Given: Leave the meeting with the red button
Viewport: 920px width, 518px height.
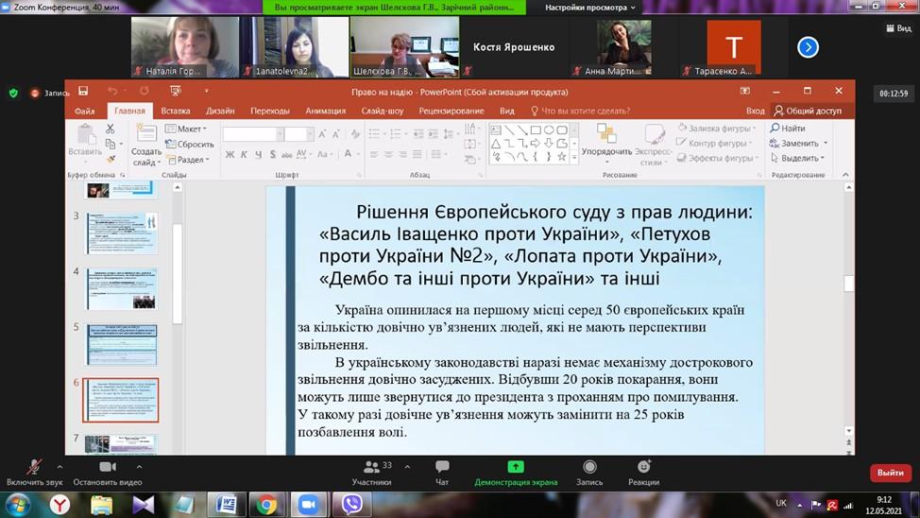Looking at the screenshot, I should pos(890,473).
